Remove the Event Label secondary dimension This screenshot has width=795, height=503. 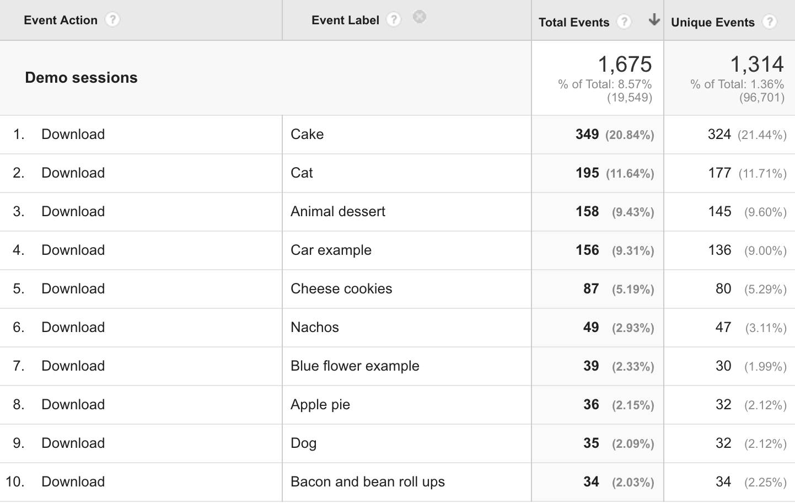pos(420,17)
